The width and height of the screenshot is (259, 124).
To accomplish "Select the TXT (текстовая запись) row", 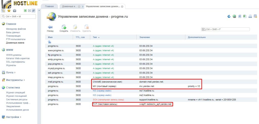I will (x=151, y=104).
